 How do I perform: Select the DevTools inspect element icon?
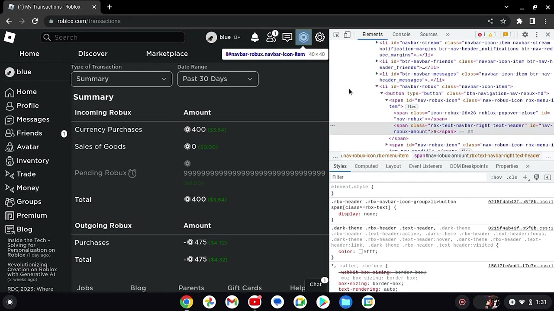click(x=336, y=35)
